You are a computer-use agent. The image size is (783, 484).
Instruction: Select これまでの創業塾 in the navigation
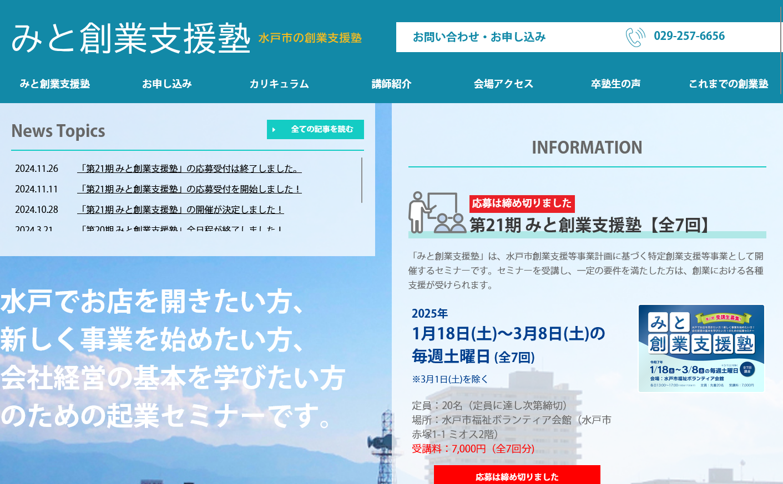(728, 84)
